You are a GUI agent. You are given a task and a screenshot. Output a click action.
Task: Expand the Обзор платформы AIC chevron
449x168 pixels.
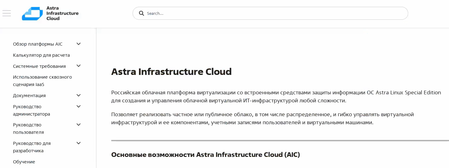click(78, 44)
